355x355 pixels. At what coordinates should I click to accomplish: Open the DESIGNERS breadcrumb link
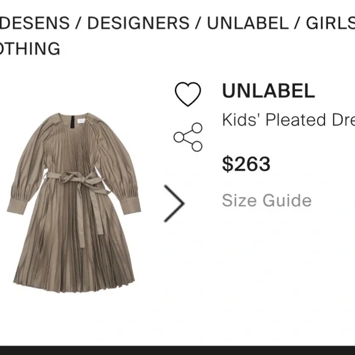(138, 23)
